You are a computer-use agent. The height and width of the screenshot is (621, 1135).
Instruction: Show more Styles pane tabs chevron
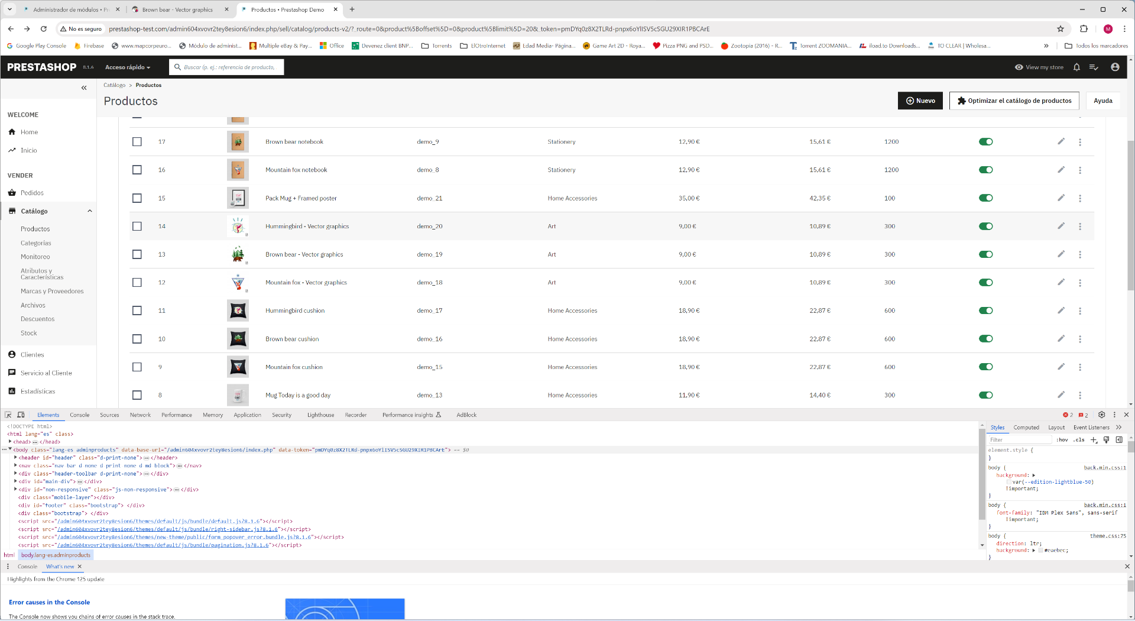[x=1118, y=427]
